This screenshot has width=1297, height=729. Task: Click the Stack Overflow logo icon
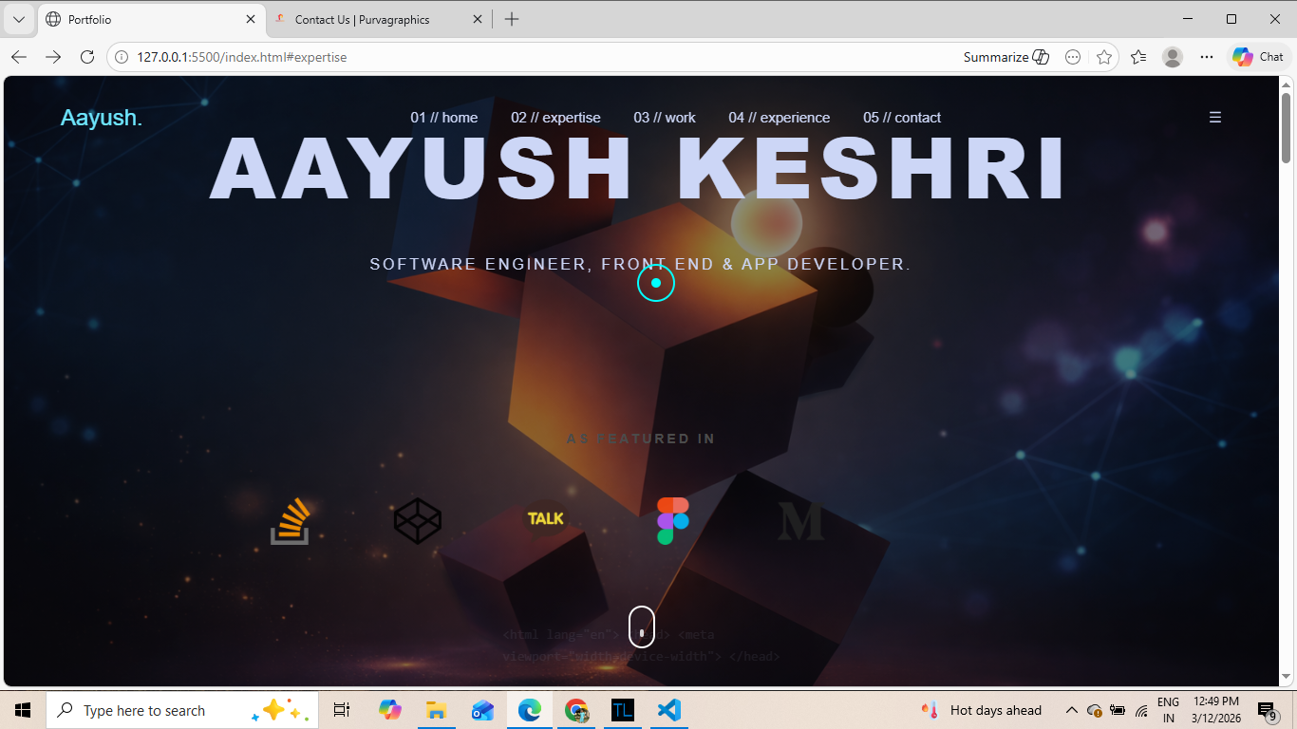coord(290,521)
